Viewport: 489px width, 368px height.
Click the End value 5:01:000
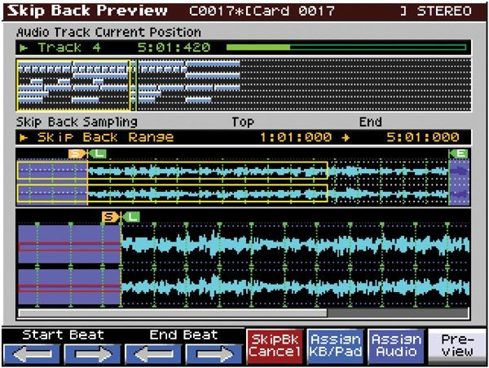click(x=422, y=137)
